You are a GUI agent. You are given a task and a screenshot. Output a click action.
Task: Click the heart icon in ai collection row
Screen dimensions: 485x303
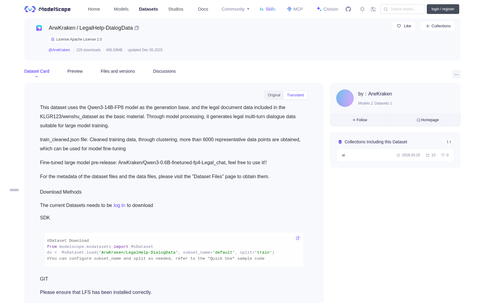point(443,155)
